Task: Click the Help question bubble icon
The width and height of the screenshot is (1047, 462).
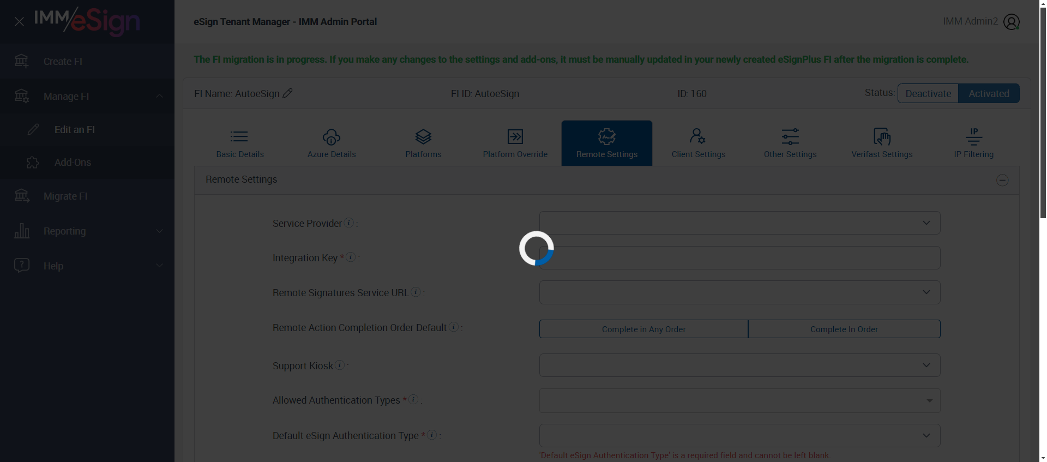Action: click(x=22, y=266)
